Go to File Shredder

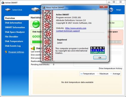12,37
